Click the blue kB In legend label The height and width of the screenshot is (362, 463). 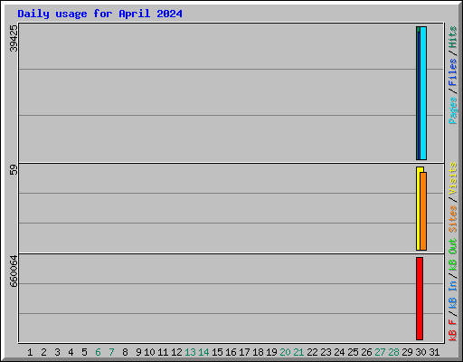pos(453,294)
